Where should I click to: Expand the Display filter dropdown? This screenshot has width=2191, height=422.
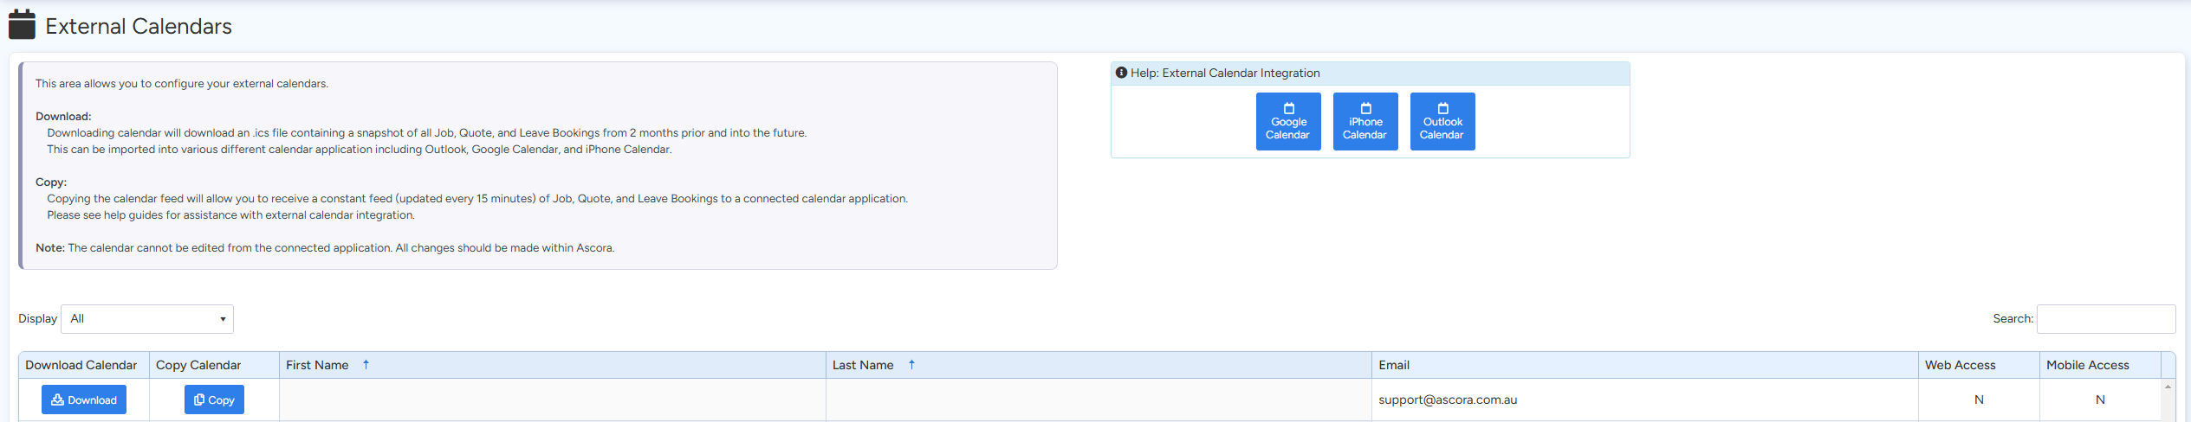147,319
